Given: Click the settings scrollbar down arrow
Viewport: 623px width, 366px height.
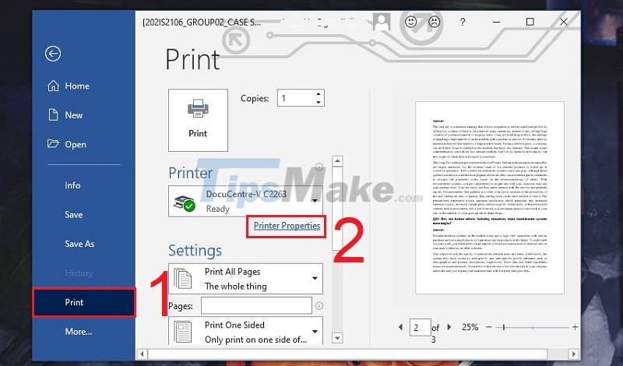Looking at the screenshot, I should pos(337,338).
